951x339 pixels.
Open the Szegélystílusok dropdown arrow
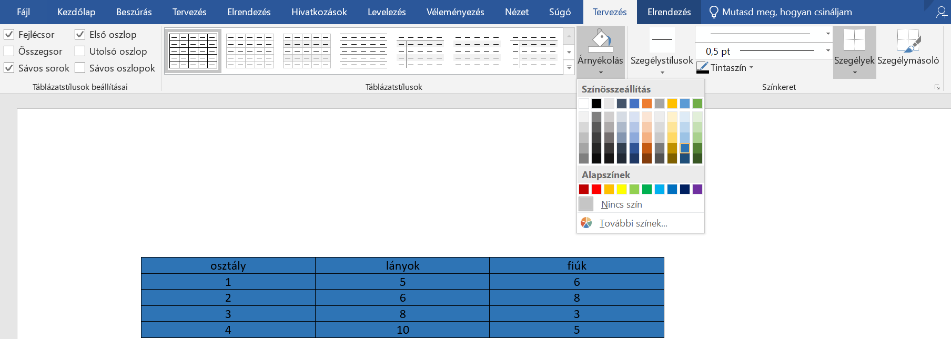(x=662, y=73)
